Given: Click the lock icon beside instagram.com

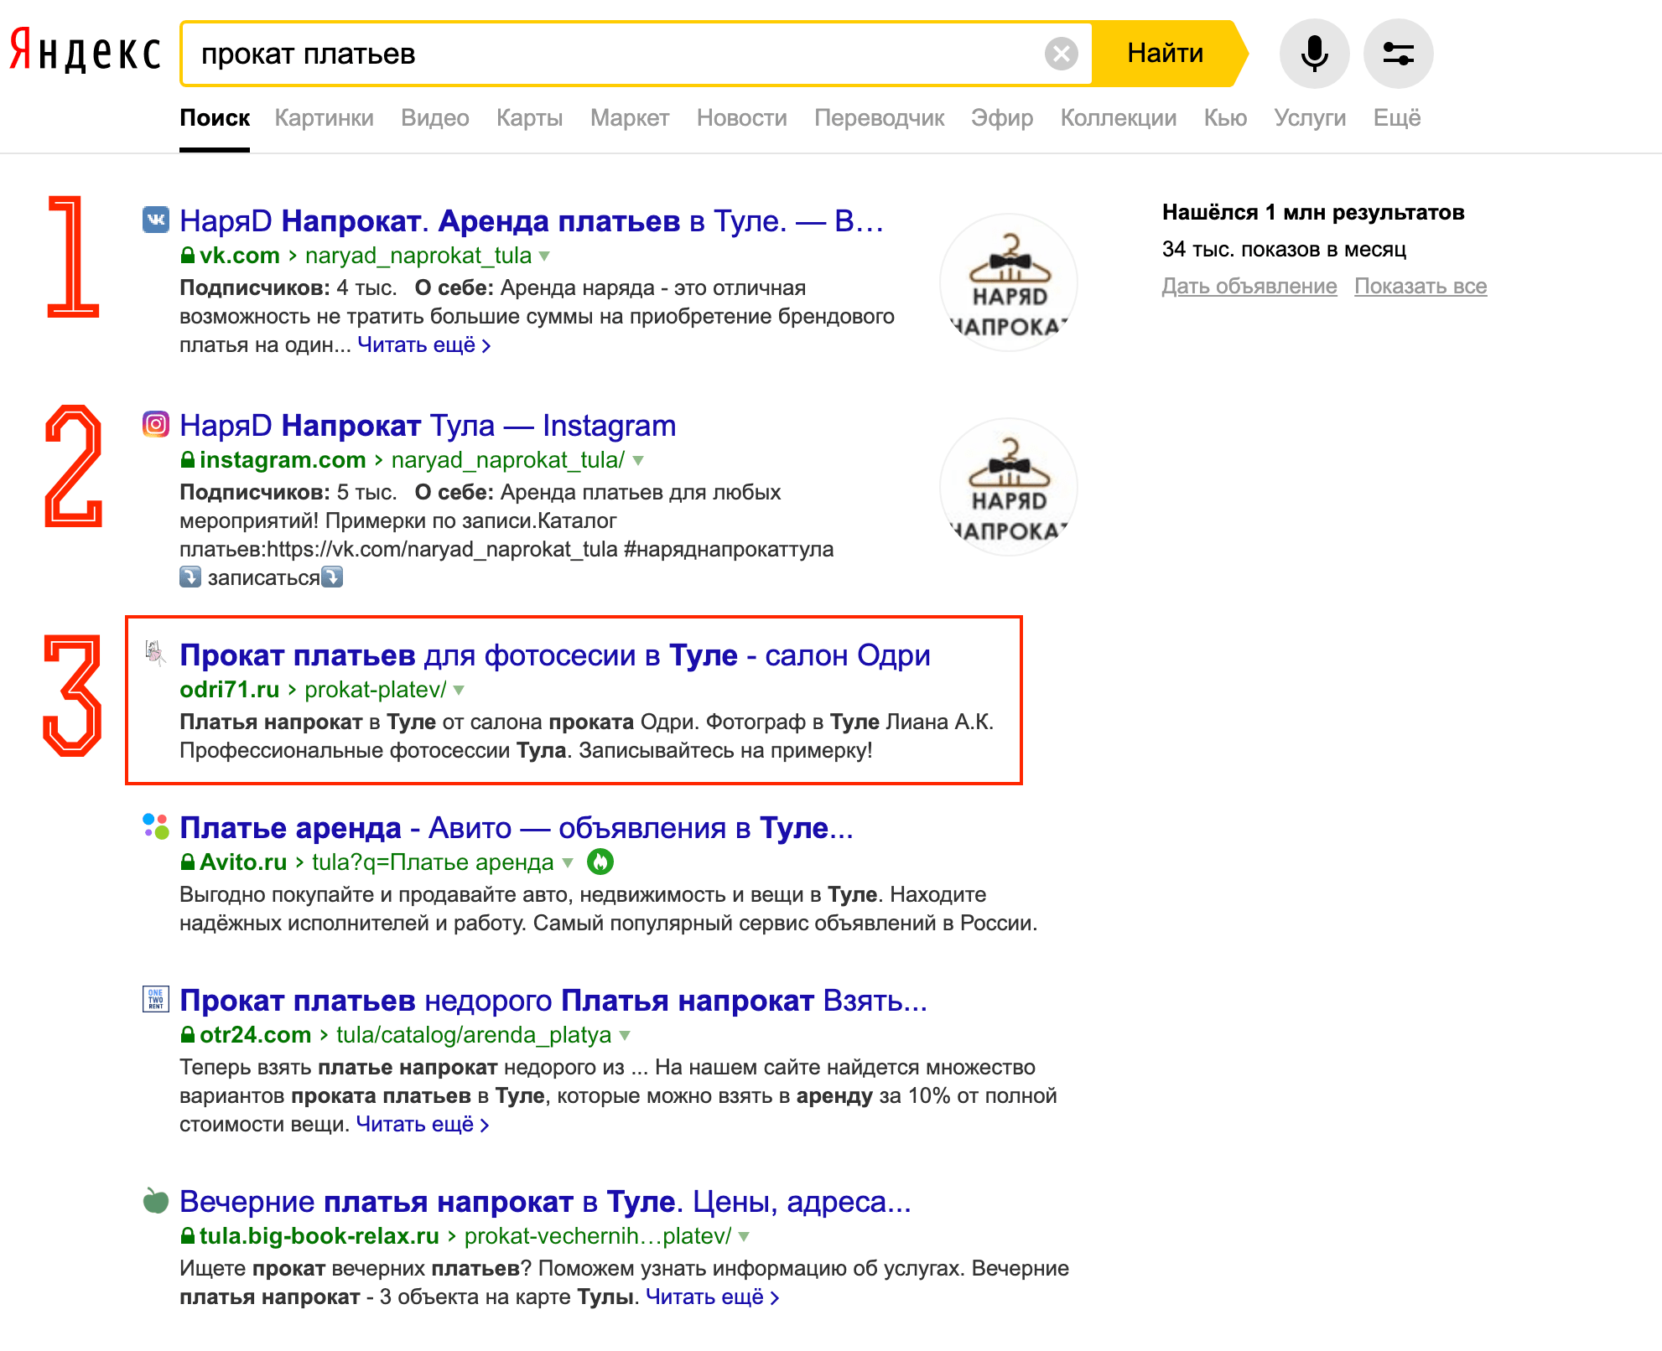Looking at the screenshot, I should click(188, 459).
